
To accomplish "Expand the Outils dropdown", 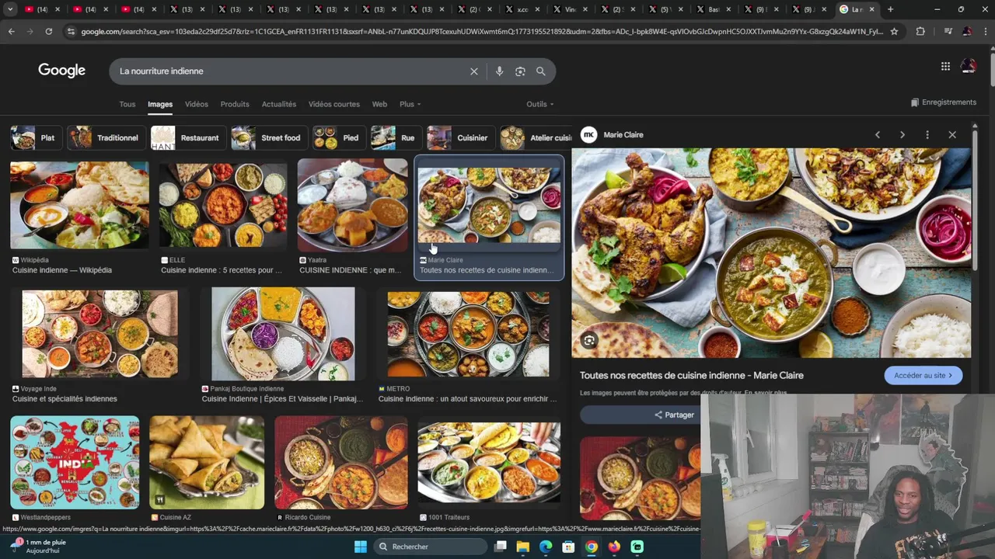I will tap(540, 104).
